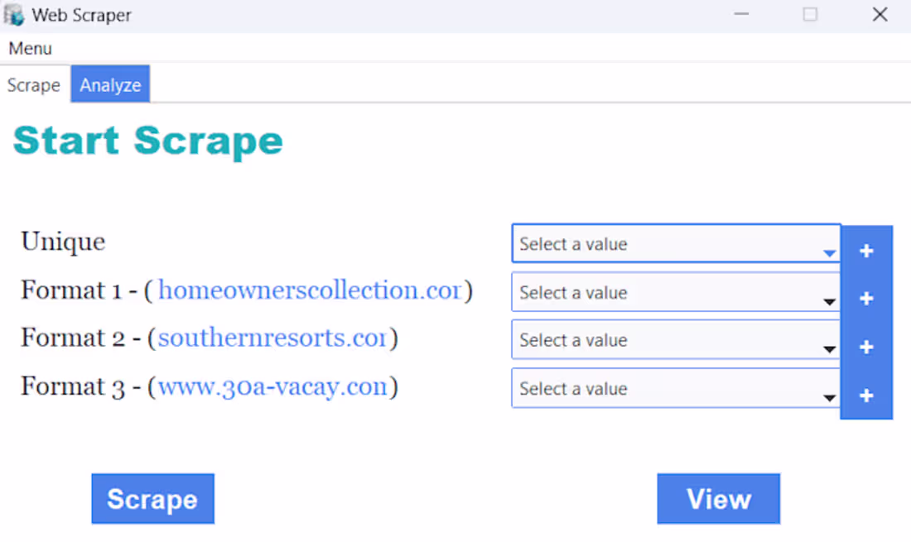The image size is (911, 542).
Task: Open the www.30a-vacay.com link
Action: 272,386
